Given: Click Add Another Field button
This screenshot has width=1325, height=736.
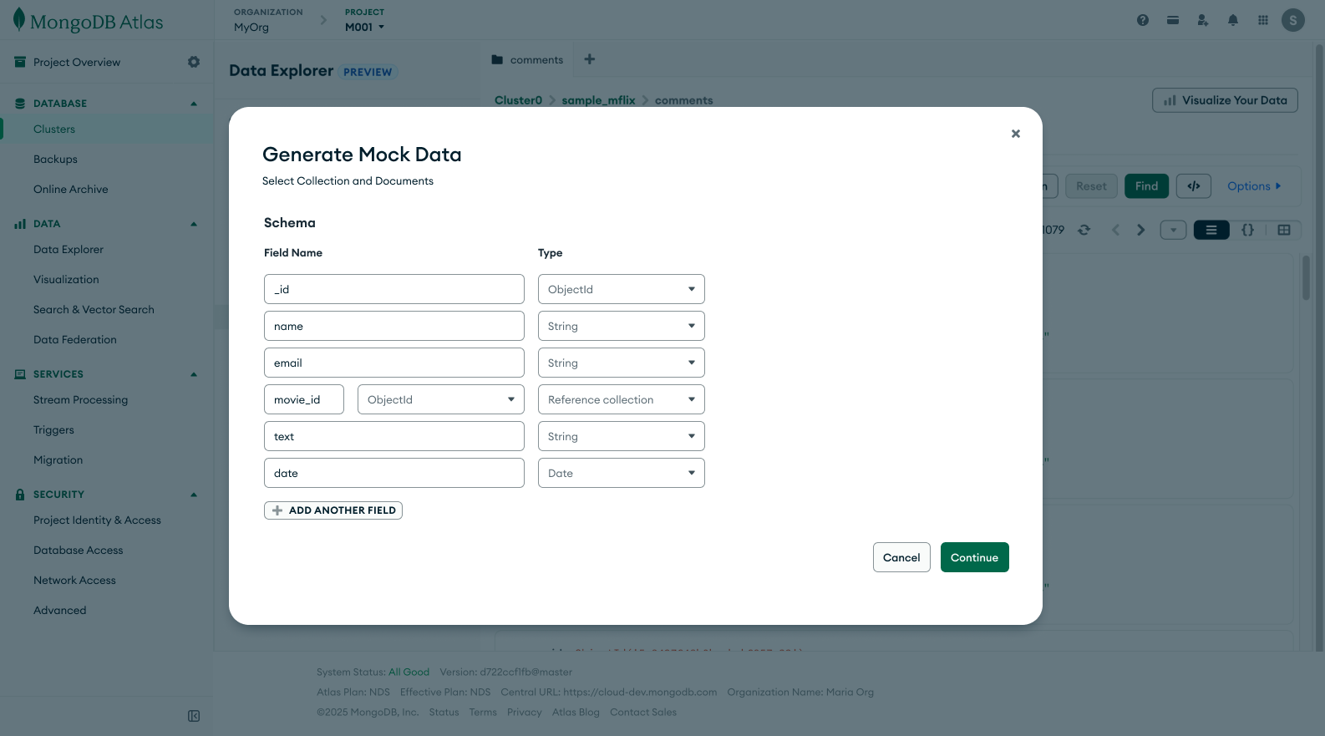Looking at the screenshot, I should (x=333, y=510).
